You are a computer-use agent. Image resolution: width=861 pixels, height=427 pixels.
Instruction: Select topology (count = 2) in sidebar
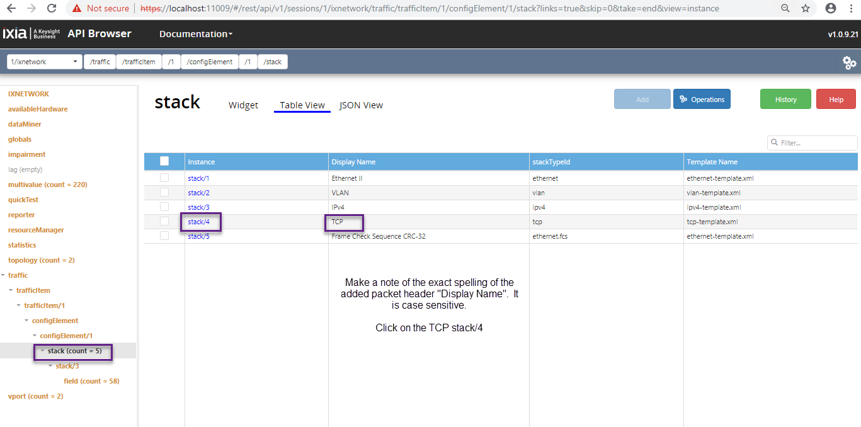tap(42, 260)
